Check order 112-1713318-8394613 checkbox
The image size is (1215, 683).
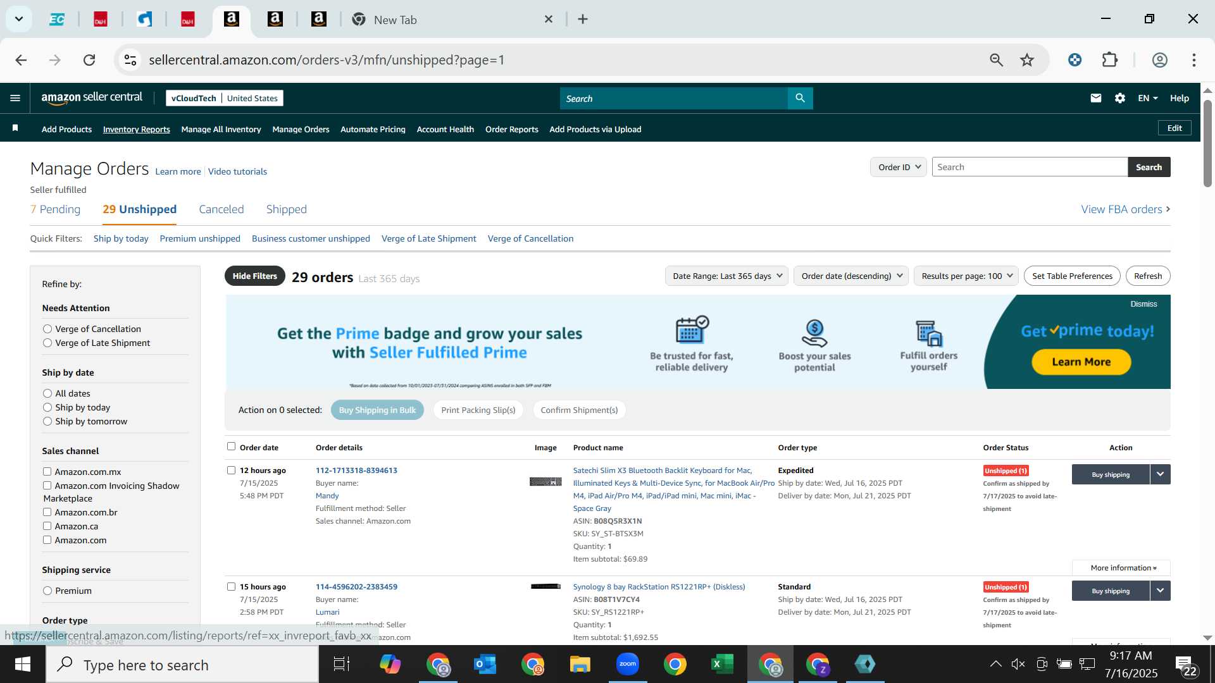point(231,471)
